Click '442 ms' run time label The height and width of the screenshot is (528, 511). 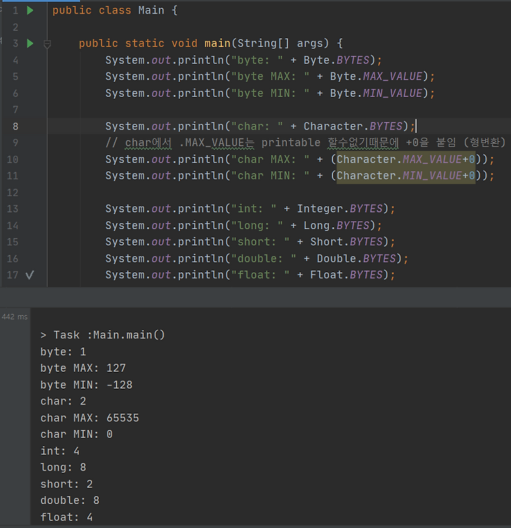coord(14,317)
